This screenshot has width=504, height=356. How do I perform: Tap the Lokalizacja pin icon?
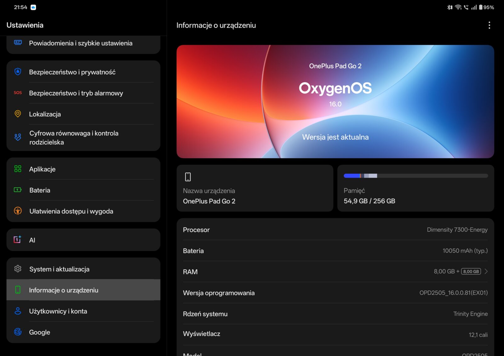(x=18, y=114)
